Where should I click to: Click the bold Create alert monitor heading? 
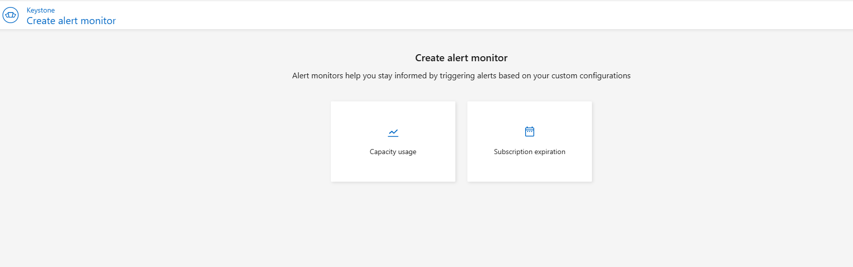tap(461, 58)
